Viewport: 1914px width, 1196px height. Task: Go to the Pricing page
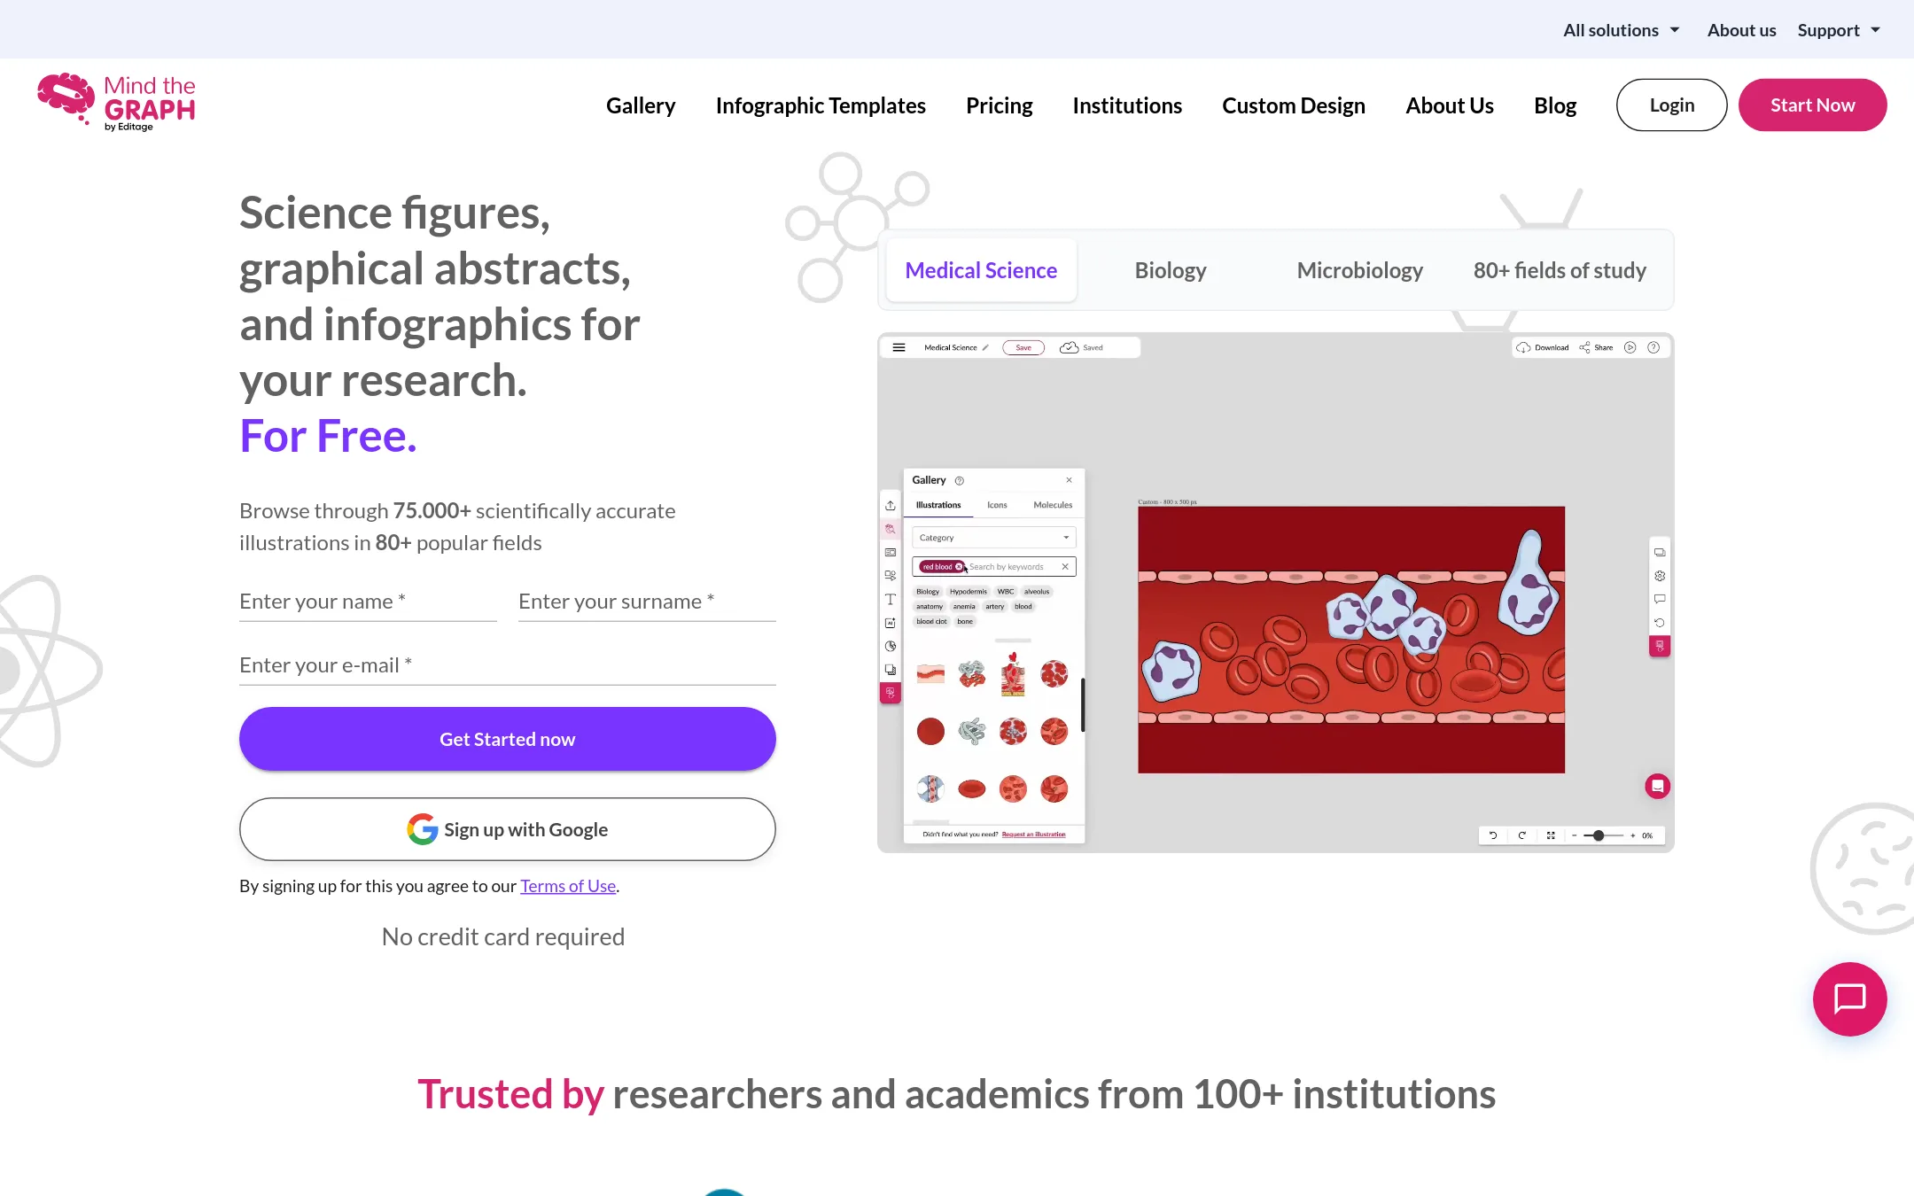(x=999, y=105)
